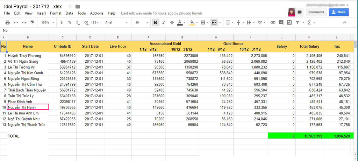Toggle bold formatting
Image resolution: width=358 pixels, height=161 pixels.
coord(155,22)
